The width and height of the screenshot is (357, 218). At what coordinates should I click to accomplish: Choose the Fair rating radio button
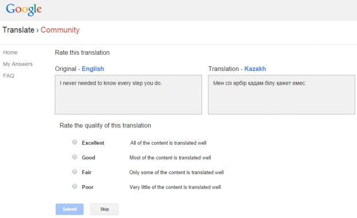click(75, 171)
